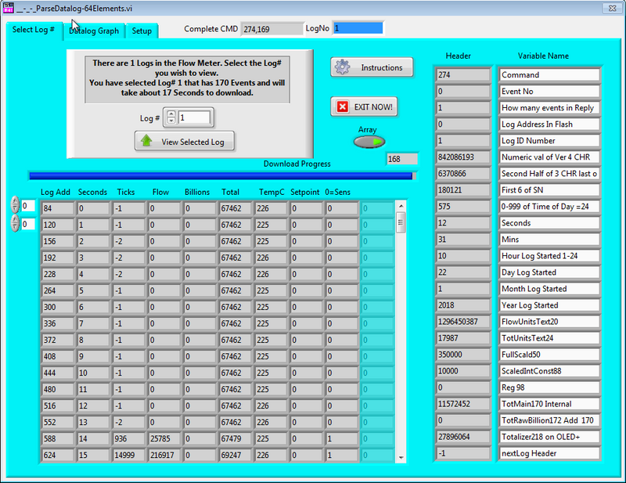Click Ticks cell 14999
This screenshot has height=483, width=626.
point(129,455)
